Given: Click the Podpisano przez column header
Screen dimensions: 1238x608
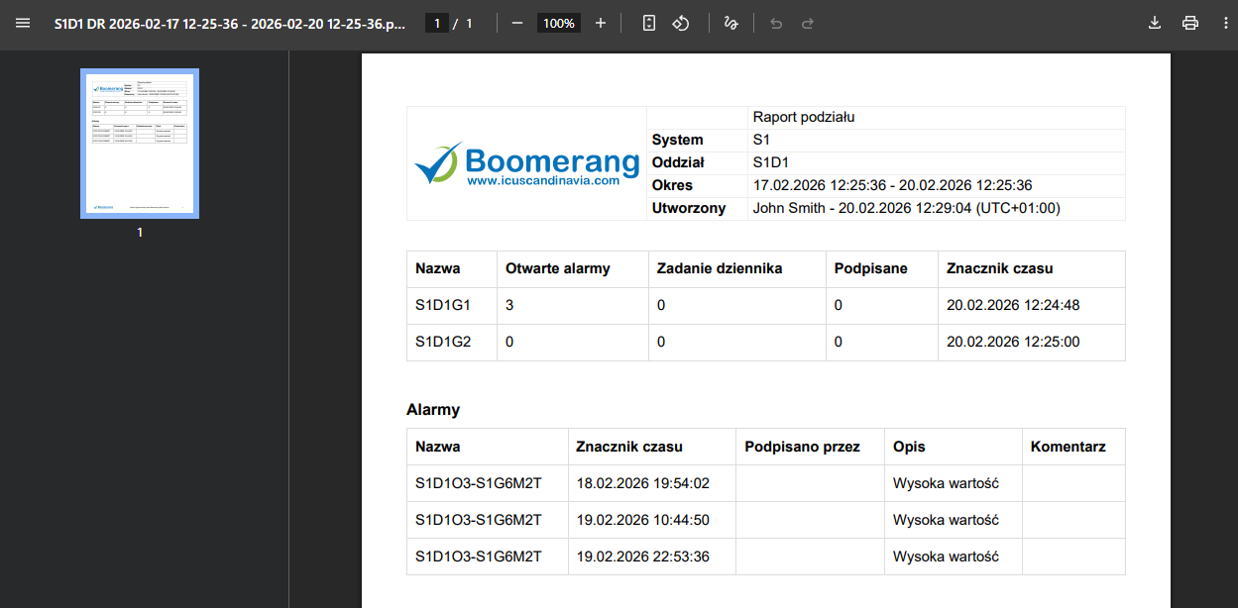Looking at the screenshot, I should [x=801, y=447].
